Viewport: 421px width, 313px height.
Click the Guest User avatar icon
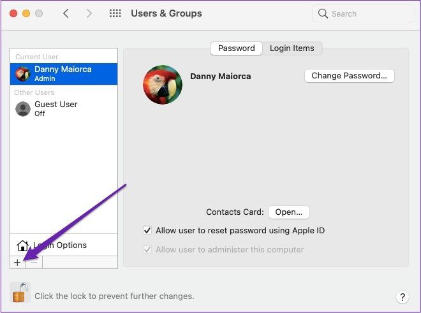(x=23, y=109)
